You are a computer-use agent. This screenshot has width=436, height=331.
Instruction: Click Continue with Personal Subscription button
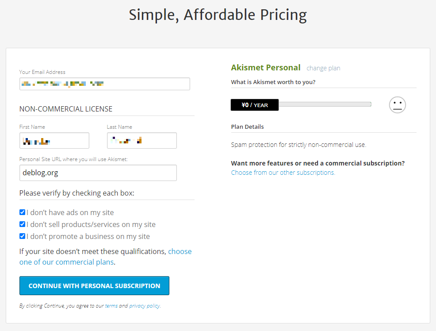(x=94, y=286)
